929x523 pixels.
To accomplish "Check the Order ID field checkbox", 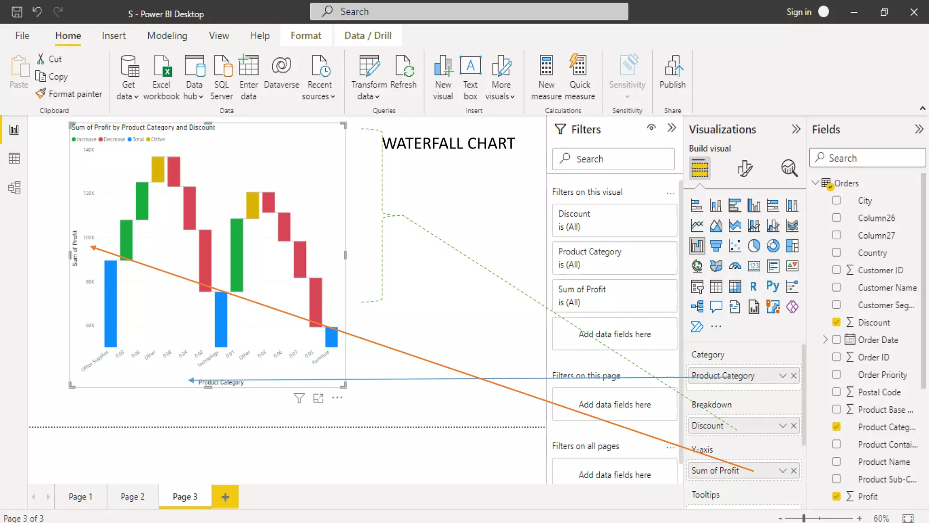I will 836,357.
